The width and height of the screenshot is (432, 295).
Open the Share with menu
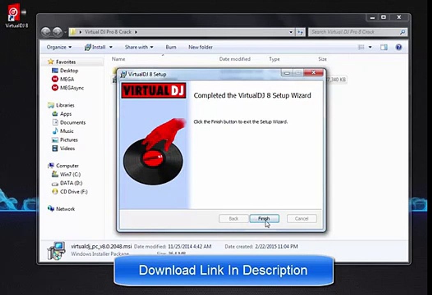pyautogui.click(x=139, y=47)
